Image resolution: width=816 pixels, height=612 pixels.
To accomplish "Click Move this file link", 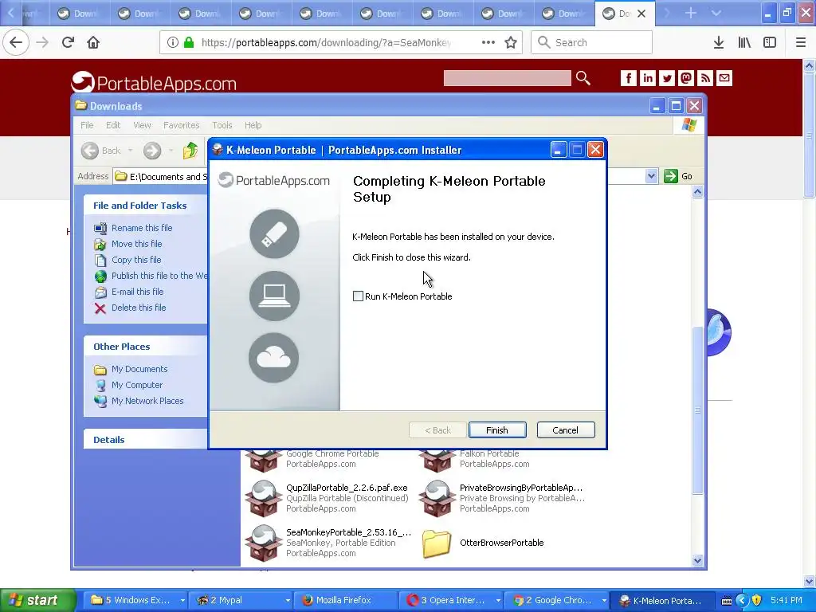I will [x=136, y=244].
